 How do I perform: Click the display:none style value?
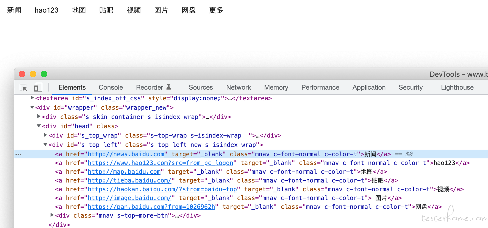pyautogui.click(x=197, y=98)
